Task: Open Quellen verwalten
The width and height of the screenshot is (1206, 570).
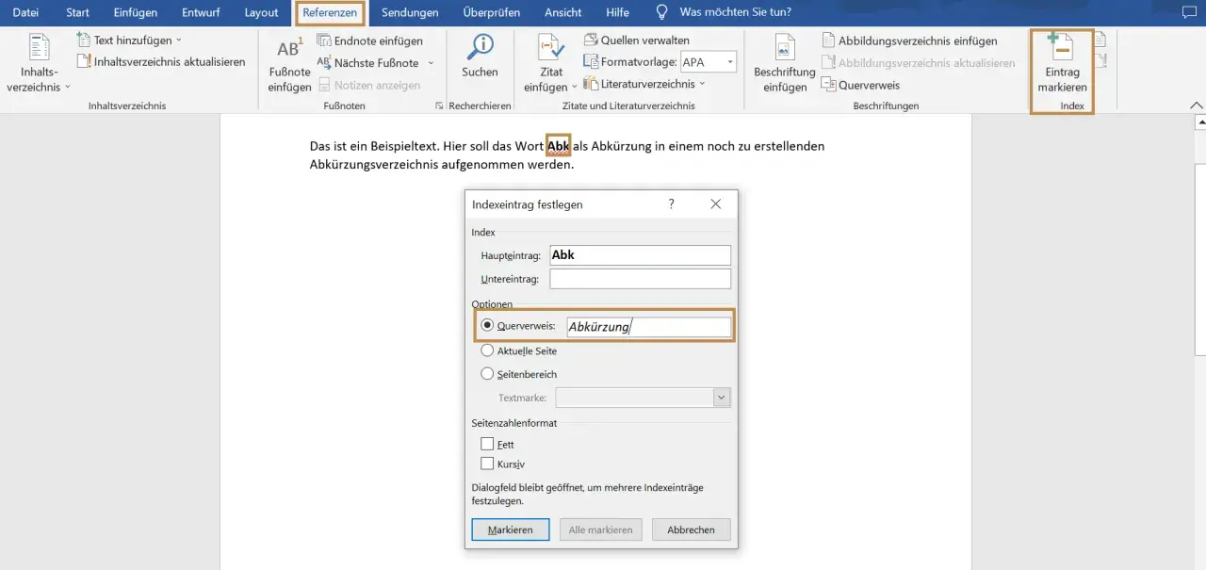Action: pyautogui.click(x=637, y=41)
